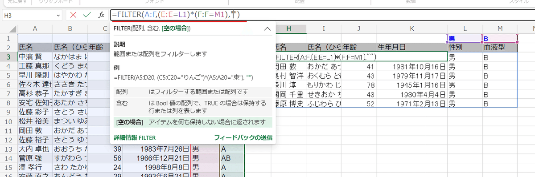Click cell with date 1979年11月17日
Image resolution: width=535 pixels, height=177 pixels.
coord(412,76)
